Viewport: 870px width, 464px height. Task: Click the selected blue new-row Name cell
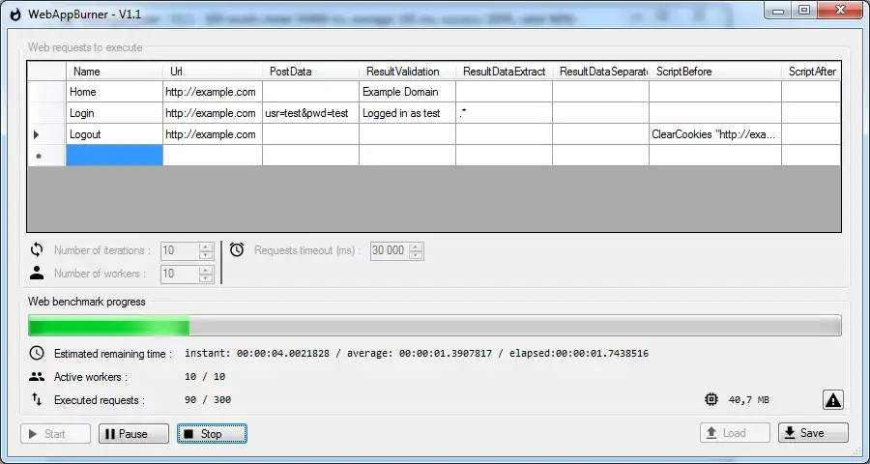tap(114, 156)
